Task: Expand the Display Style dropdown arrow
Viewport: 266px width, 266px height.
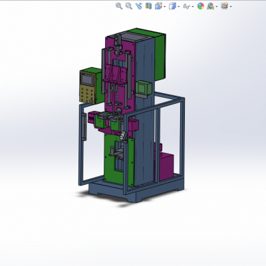Action: 179,7
